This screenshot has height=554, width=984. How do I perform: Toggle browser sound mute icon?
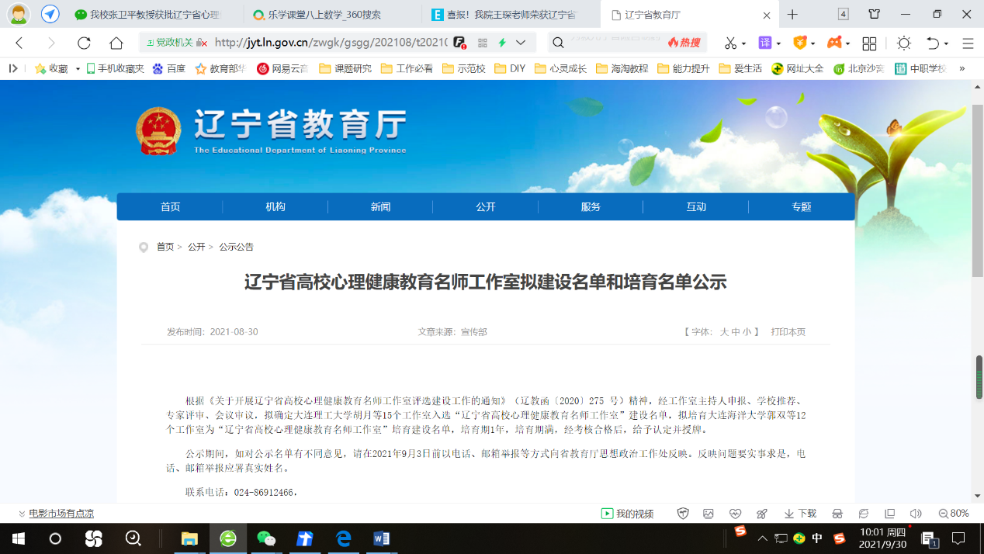(x=916, y=514)
